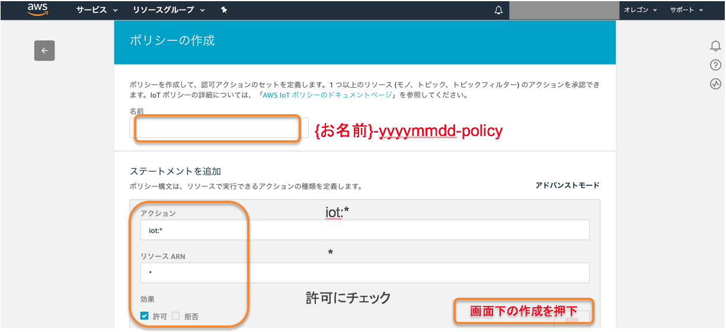Open the サービス menu
Screen dimensions: 726x332
pyautogui.click(x=97, y=10)
